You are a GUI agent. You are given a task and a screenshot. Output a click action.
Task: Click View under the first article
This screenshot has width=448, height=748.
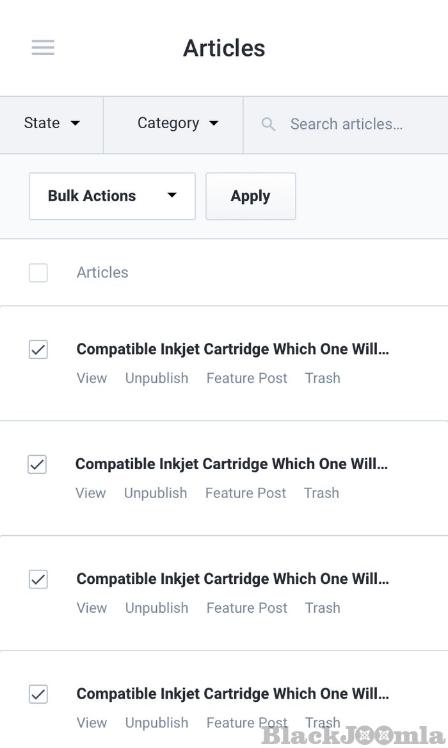[92, 378]
